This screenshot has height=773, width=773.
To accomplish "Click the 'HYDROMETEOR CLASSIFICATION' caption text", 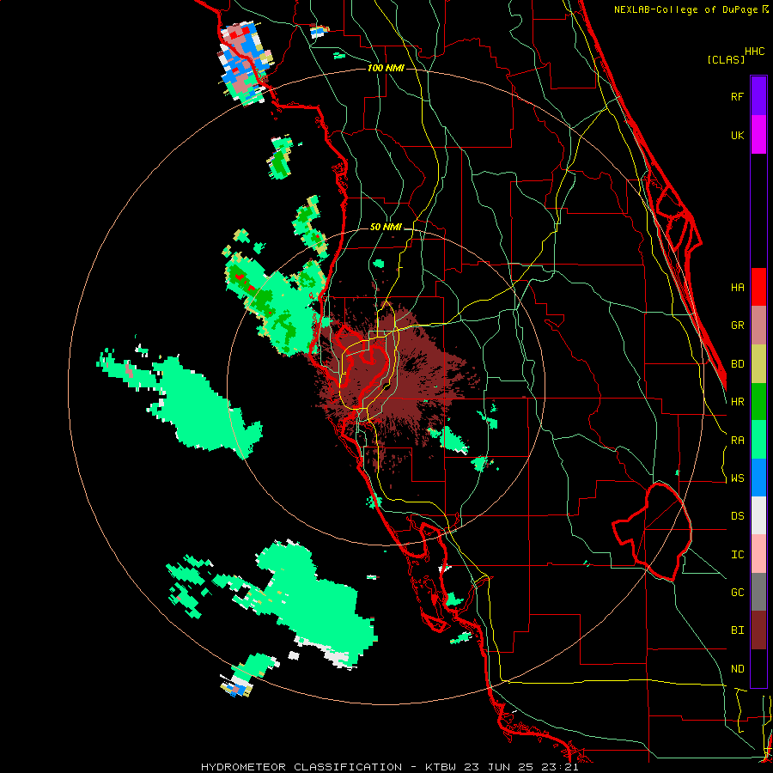I will [x=301, y=767].
